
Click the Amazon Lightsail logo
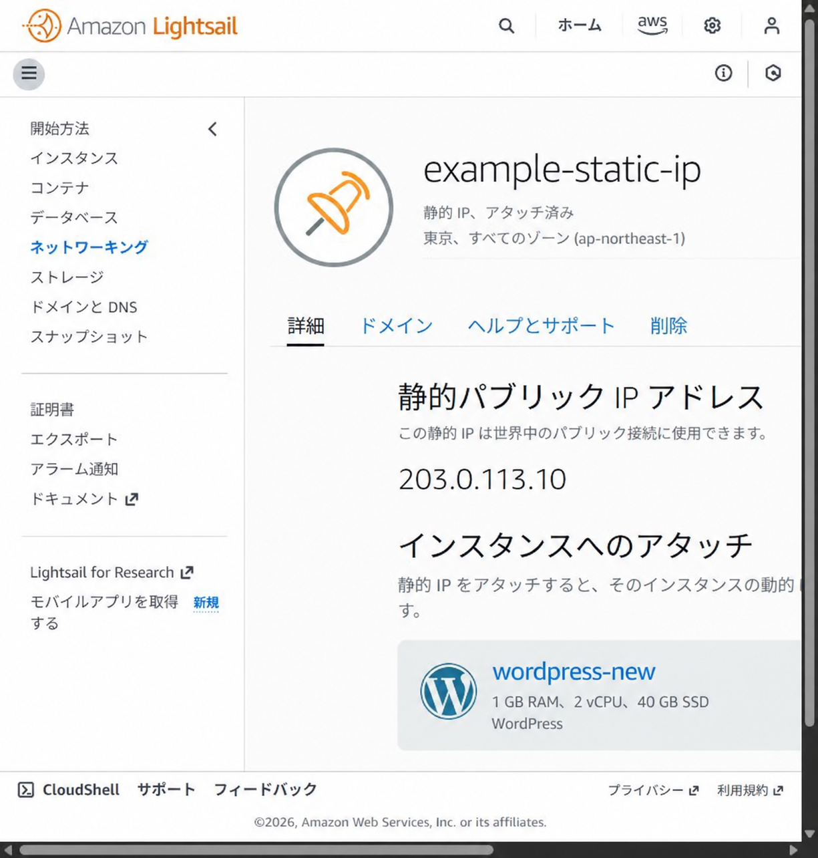(x=130, y=26)
